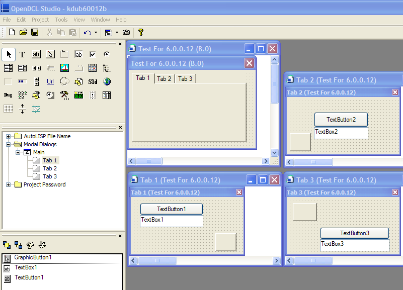
Task: Select the Picture Box control tool
Action: (64, 68)
